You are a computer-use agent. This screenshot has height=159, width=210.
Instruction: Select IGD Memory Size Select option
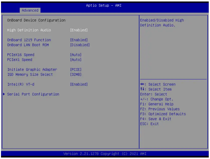(30, 74)
